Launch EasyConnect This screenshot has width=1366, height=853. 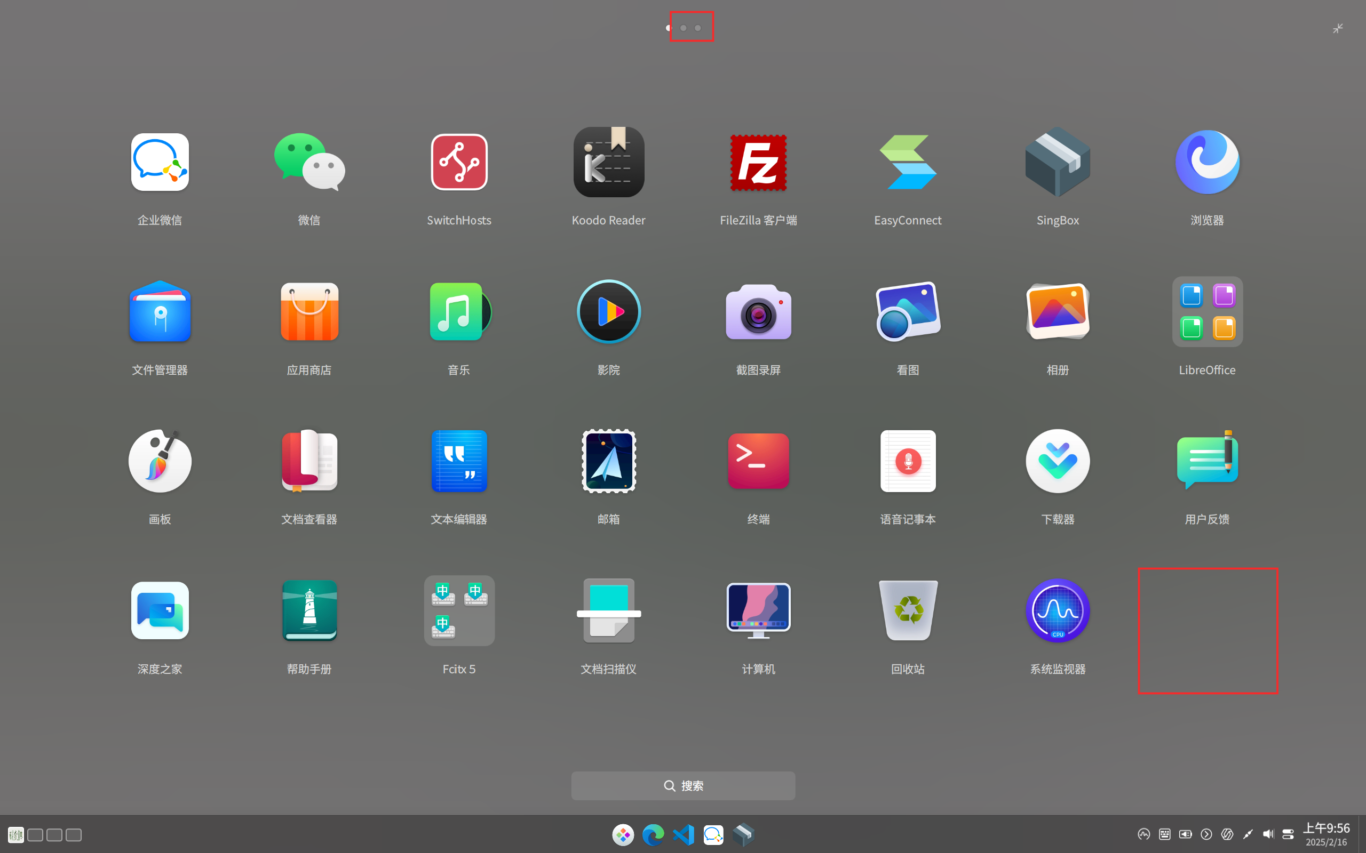click(908, 163)
